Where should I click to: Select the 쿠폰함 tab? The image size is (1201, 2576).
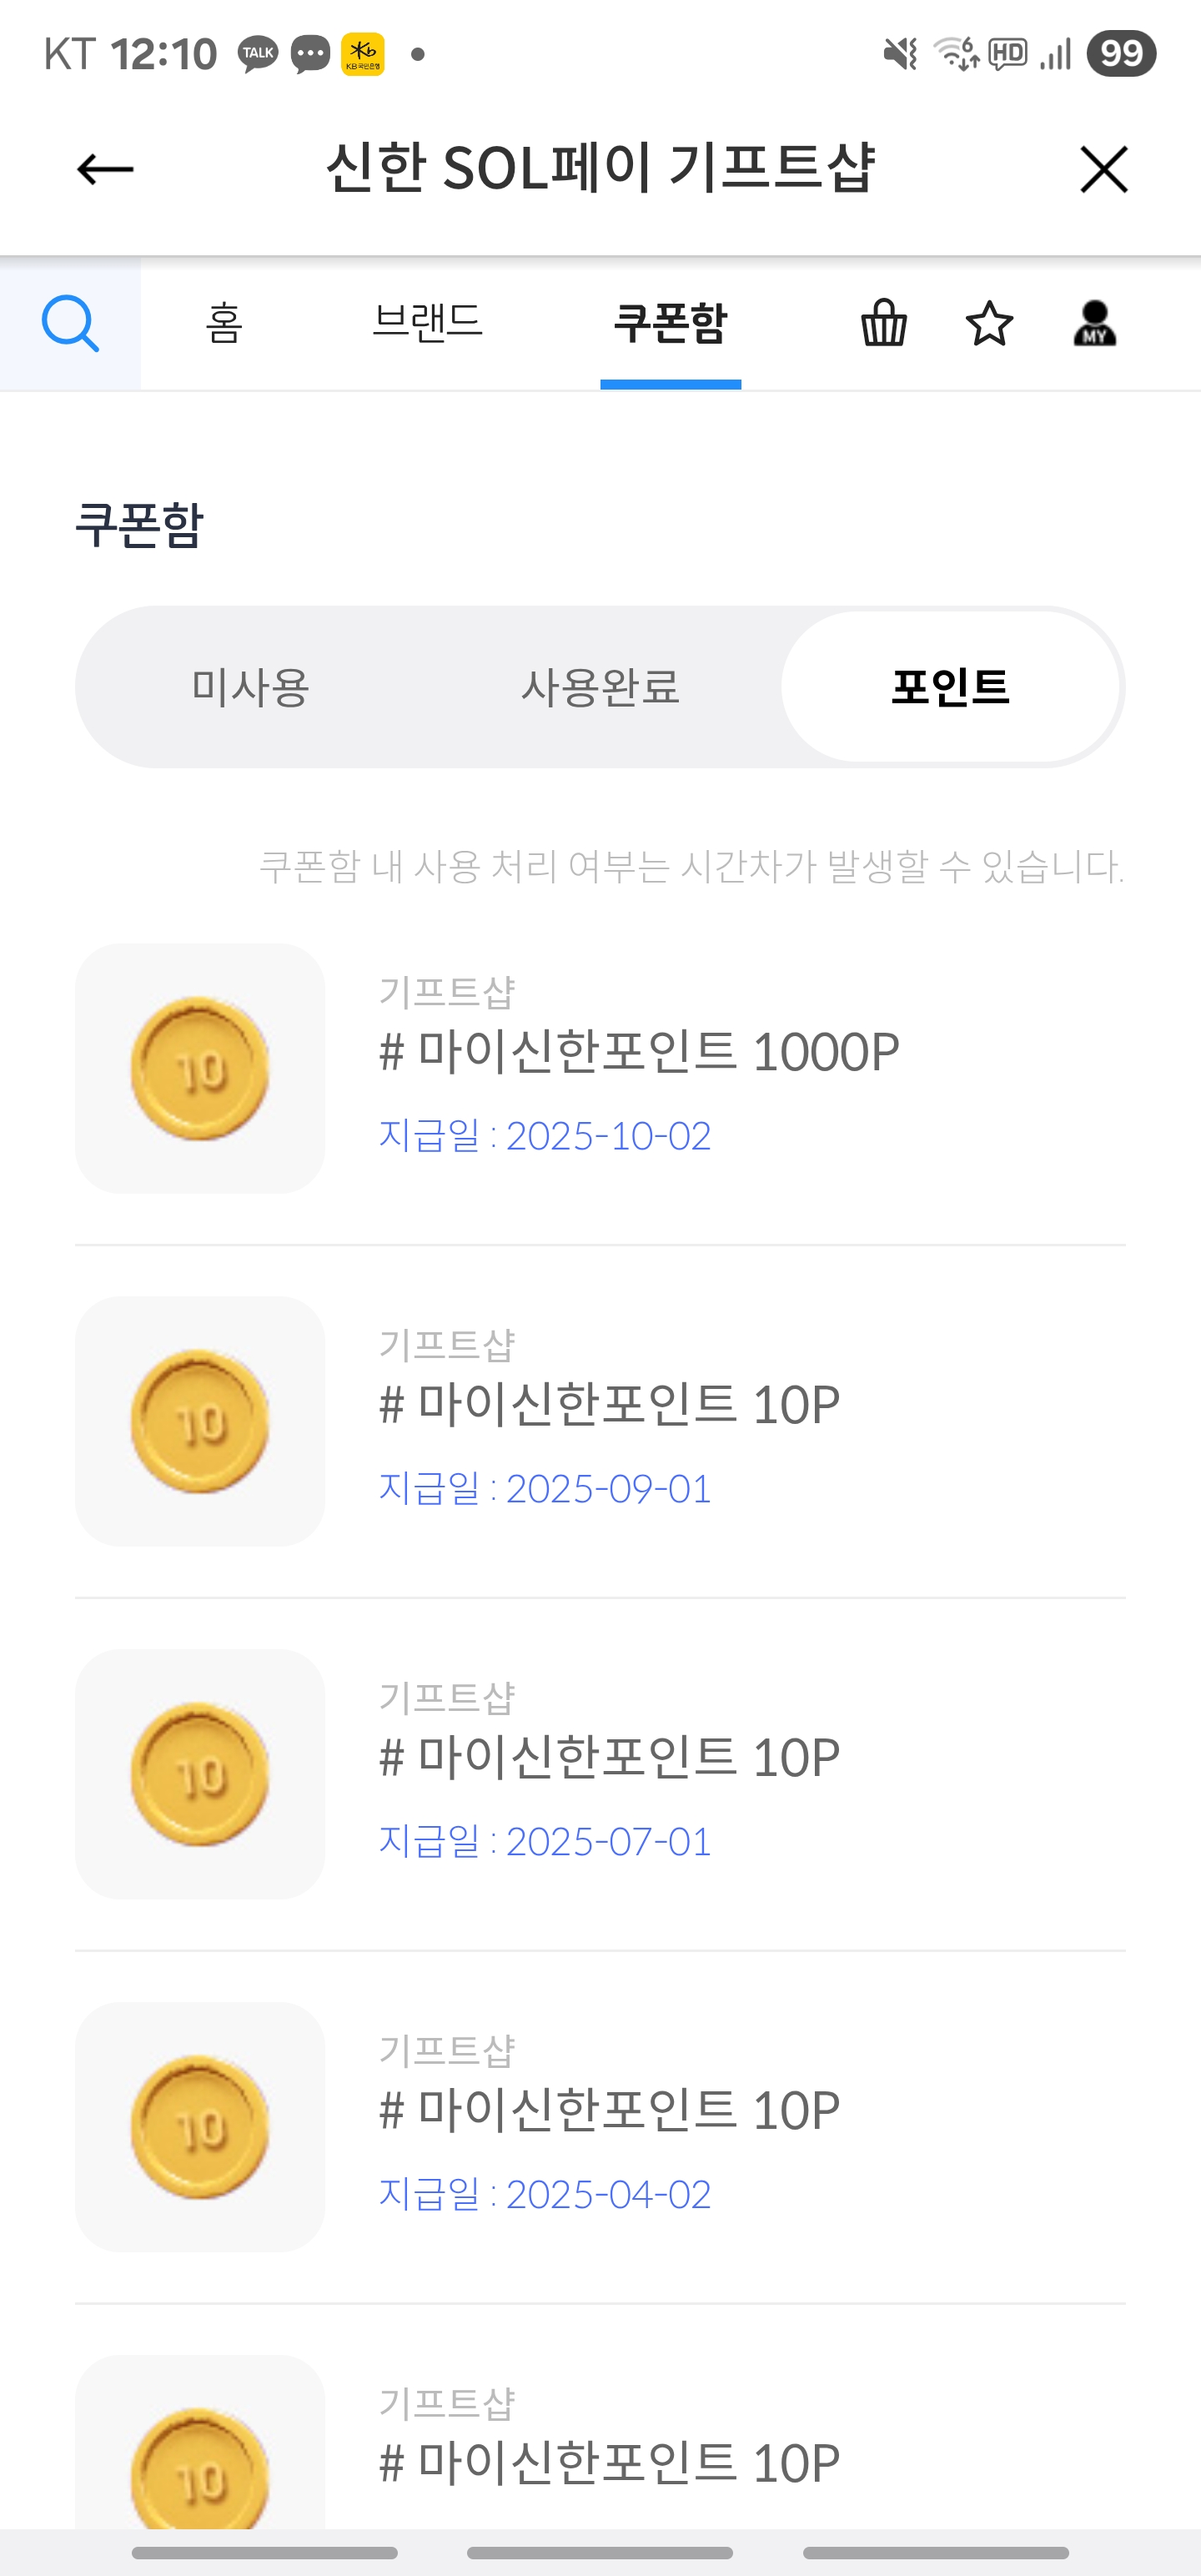pyautogui.click(x=670, y=323)
